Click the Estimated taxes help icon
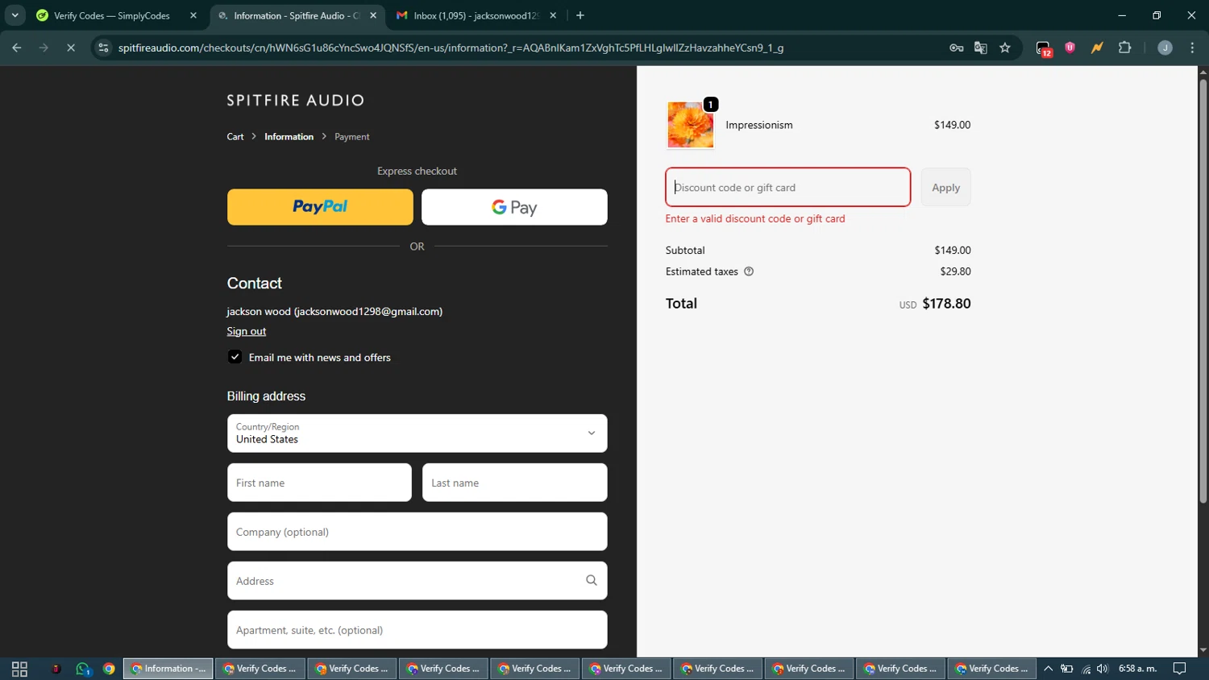Image resolution: width=1209 pixels, height=680 pixels. [x=749, y=272]
